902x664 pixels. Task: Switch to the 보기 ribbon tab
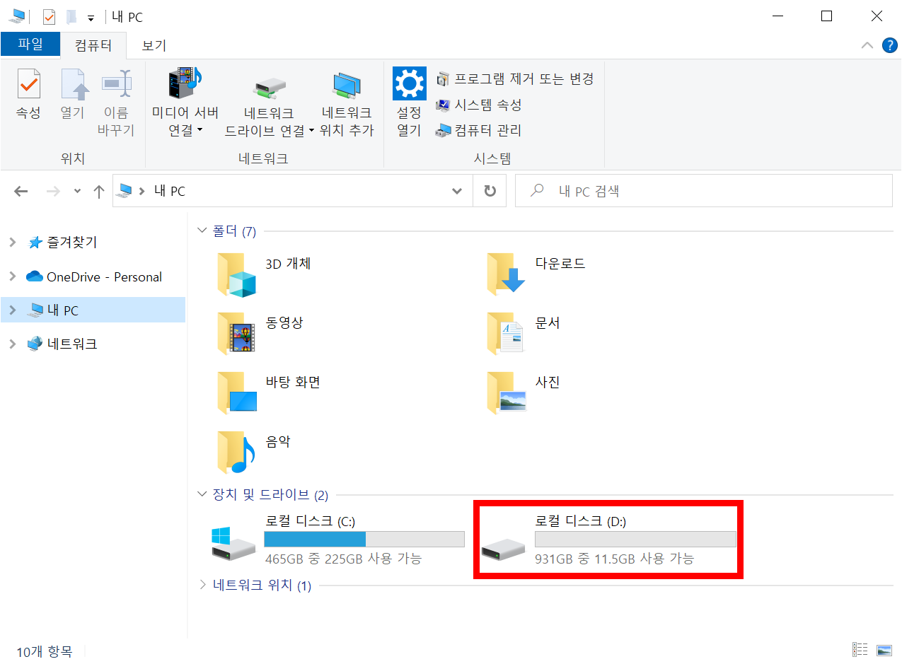pyautogui.click(x=154, y=45)
